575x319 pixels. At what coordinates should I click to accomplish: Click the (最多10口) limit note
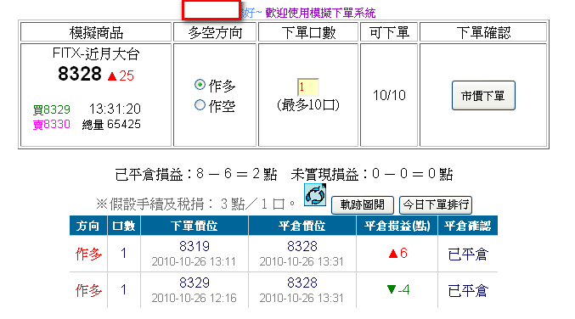click(308, 105)
